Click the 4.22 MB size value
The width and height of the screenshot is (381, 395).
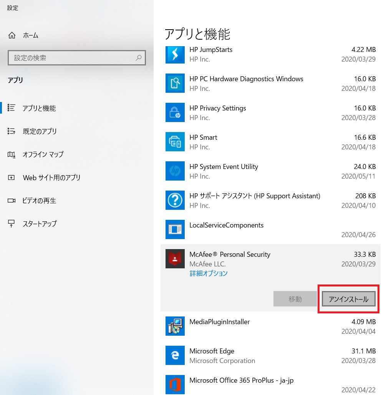coord(363,50)
